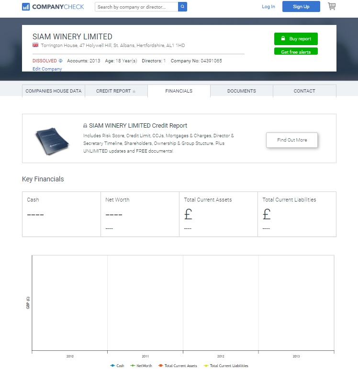Click the Age: 18 Year(s) text
Viewport: 358px width, 381px height.
121,61
